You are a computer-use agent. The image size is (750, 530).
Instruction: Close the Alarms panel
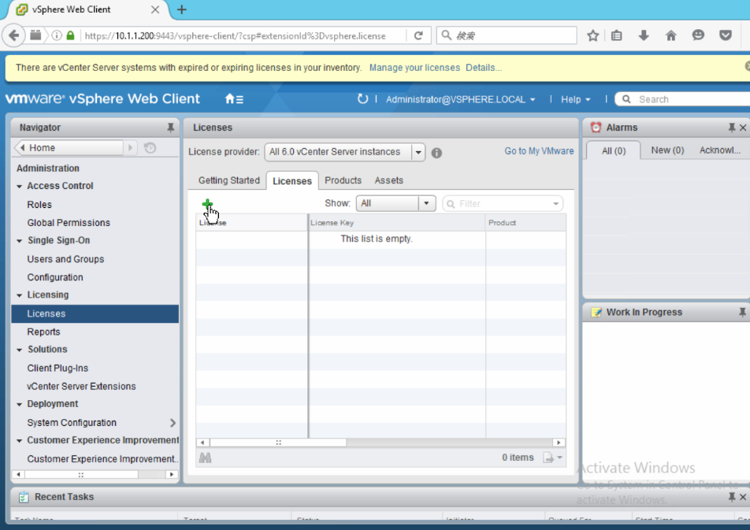coord(743,128)
